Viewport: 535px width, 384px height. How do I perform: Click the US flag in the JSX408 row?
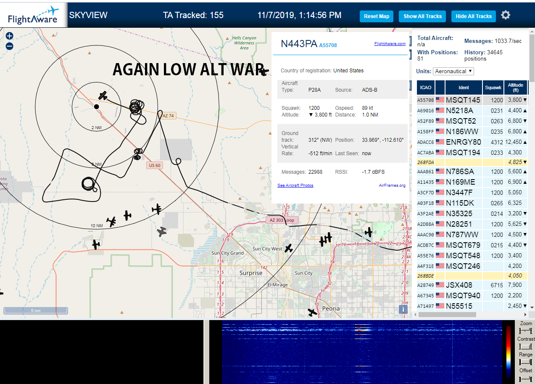[440, 285]
